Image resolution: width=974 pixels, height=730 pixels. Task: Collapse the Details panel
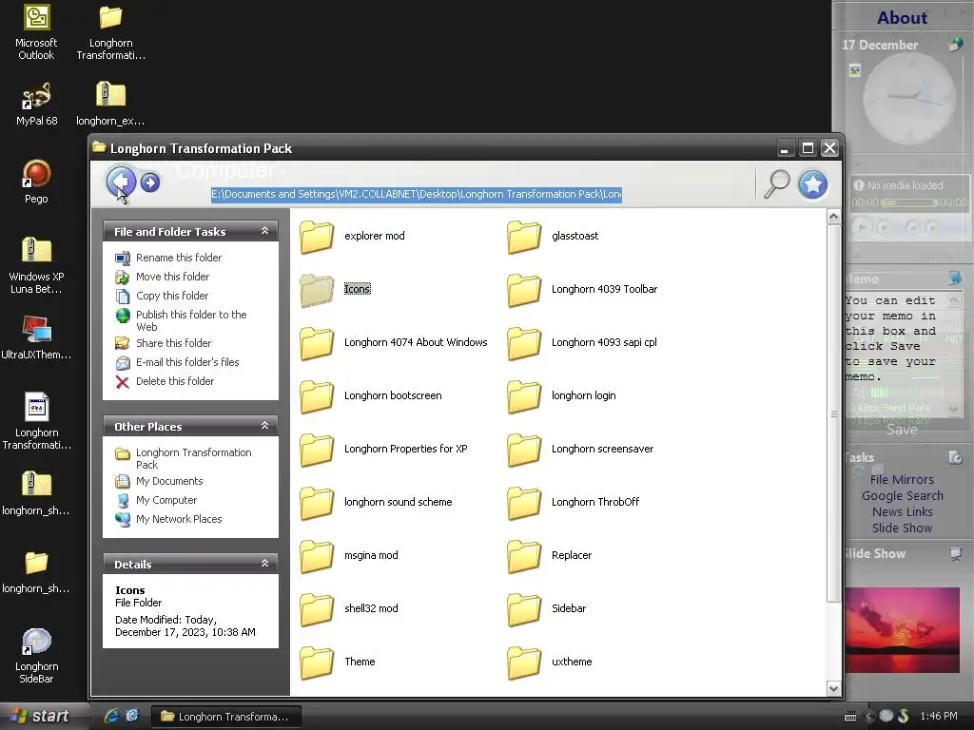point(264,564)
